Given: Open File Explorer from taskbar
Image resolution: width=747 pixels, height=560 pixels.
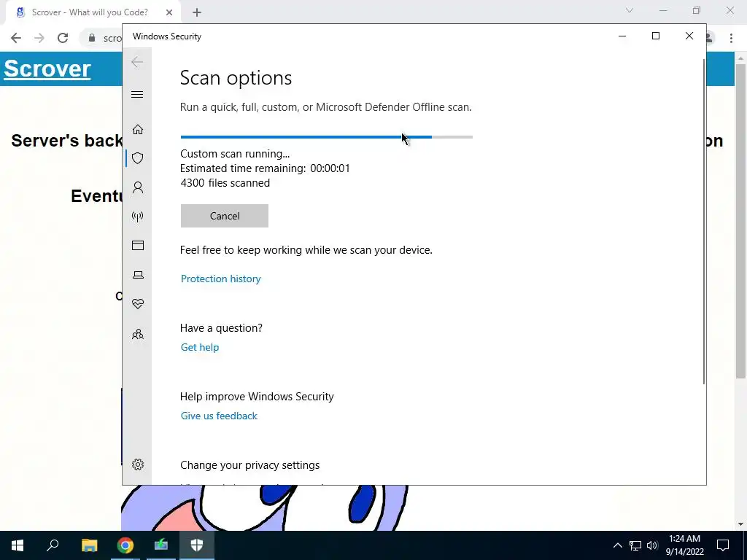Looking at the screenshot, I should pos(89,545).
